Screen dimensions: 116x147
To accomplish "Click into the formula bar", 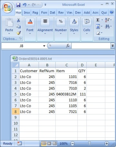I will coord(91,46).
